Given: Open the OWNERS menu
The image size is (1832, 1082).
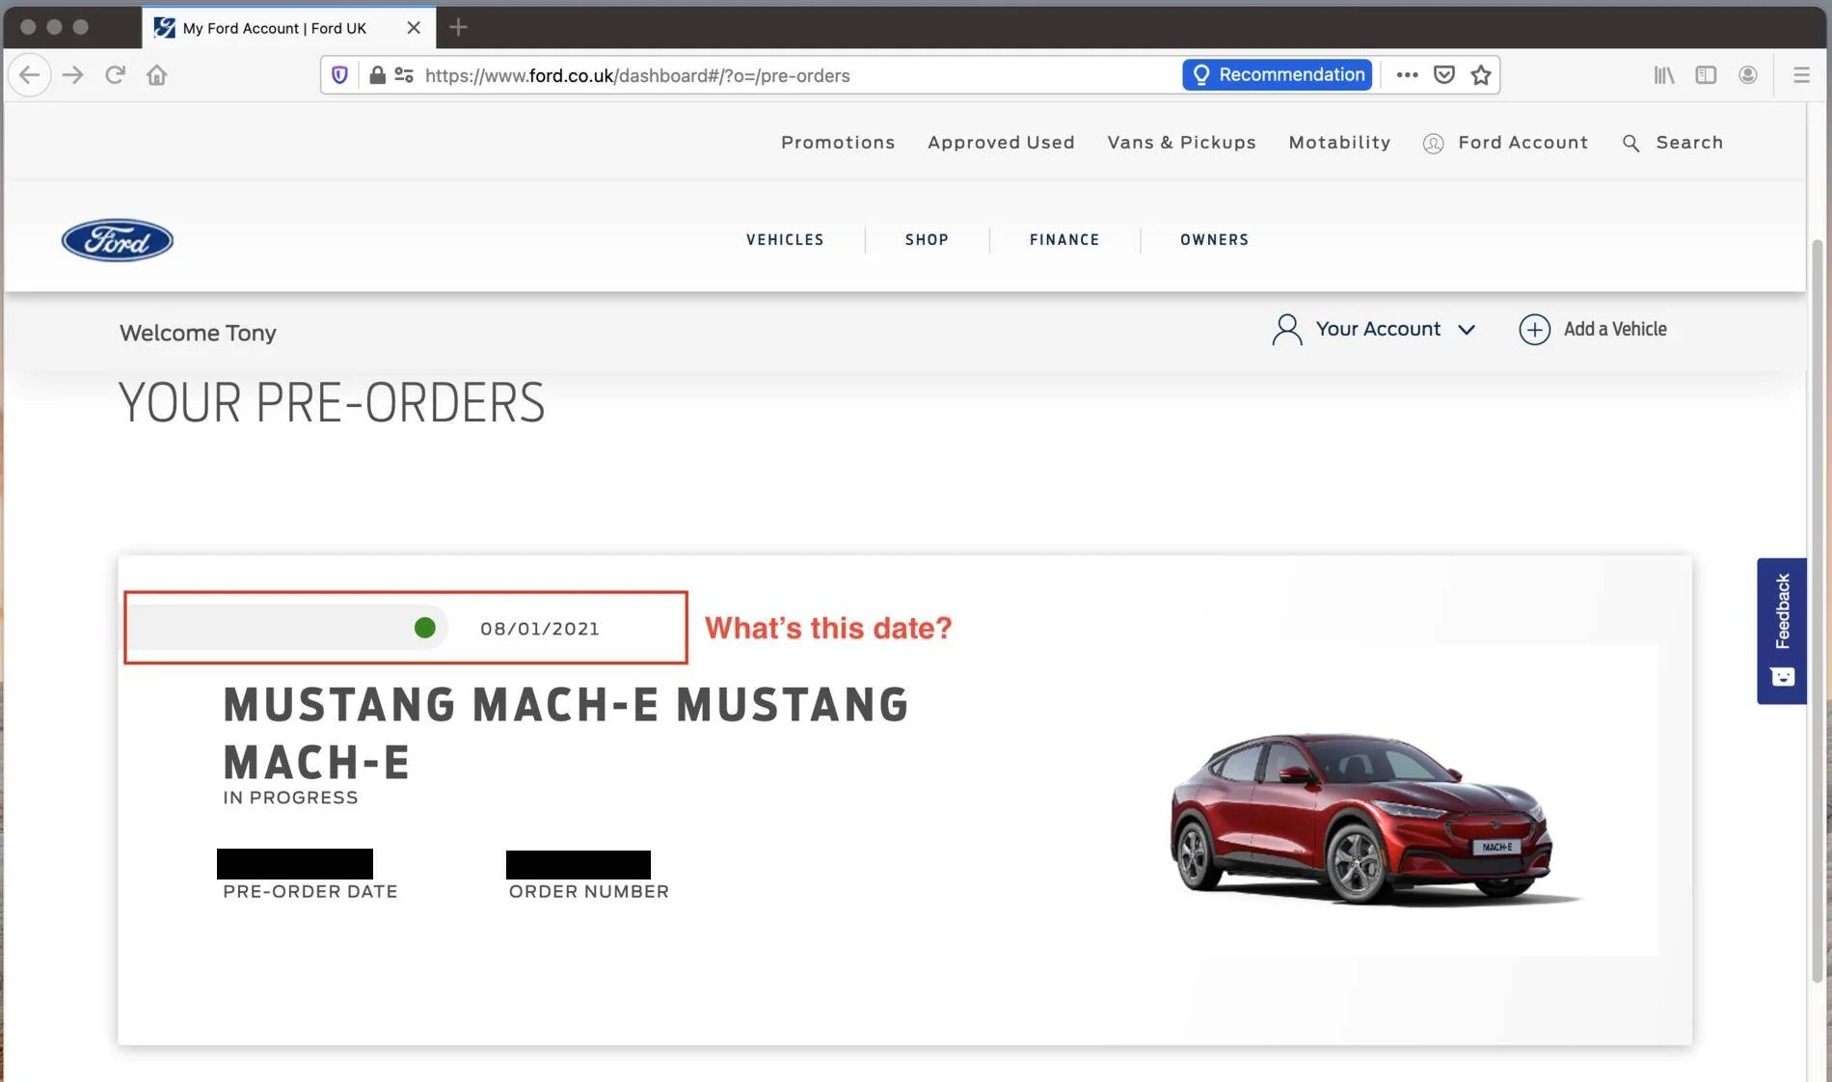Looking at the screenshot, I should [x=1214, y=240].
